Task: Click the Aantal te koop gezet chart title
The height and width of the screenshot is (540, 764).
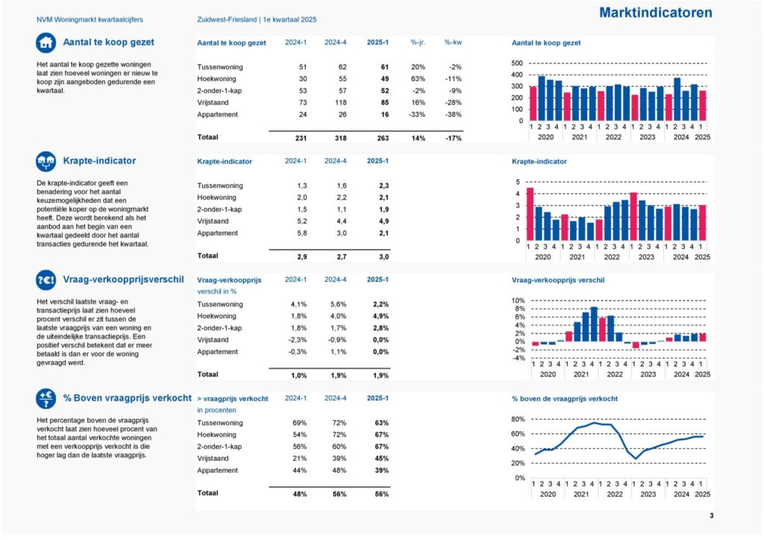Action: pyautogui.click(x=546, y=43)
